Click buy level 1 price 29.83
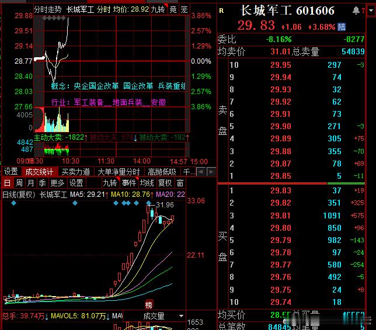This screenshot has width=376, height=330. 281,190
